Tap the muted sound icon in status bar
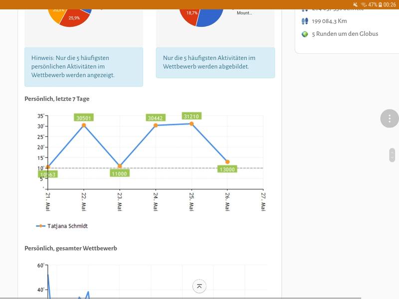Viewport: 399px width, 299px height. pos(356,4)
